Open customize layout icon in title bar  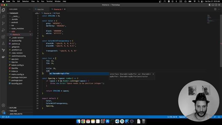(219, 5)
